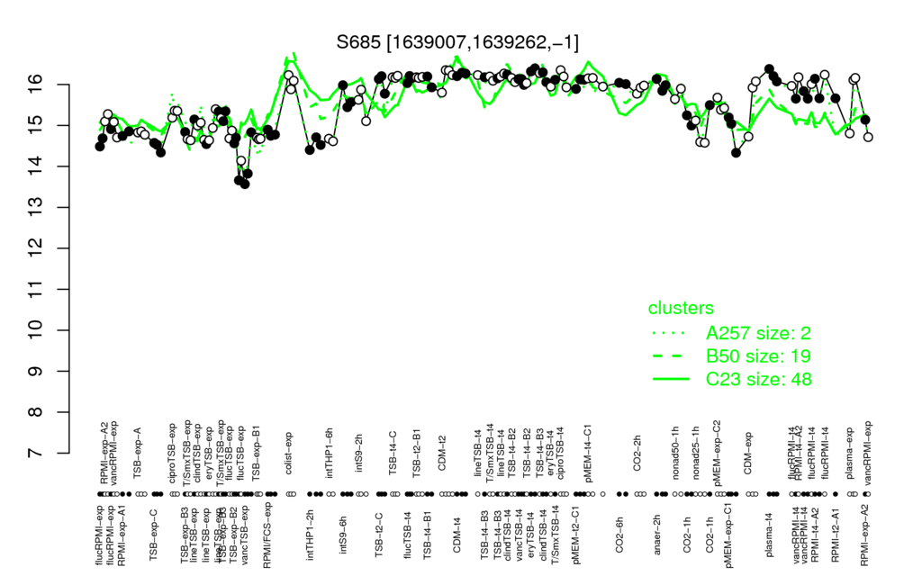Click the solid-line peak at the chart center top

456,58
